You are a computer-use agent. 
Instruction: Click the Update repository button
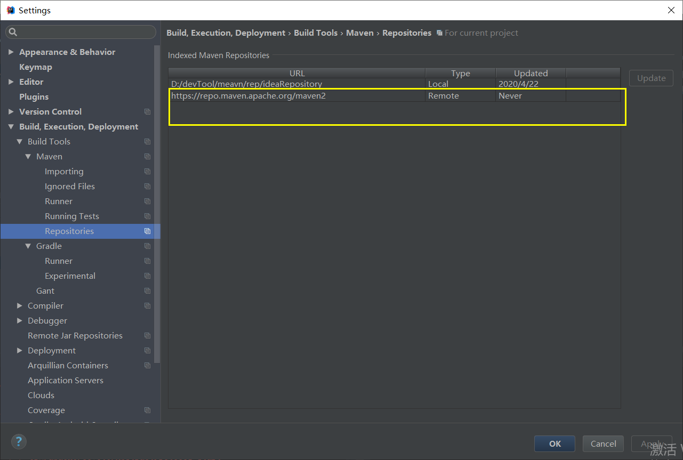[x=651, y=78]
